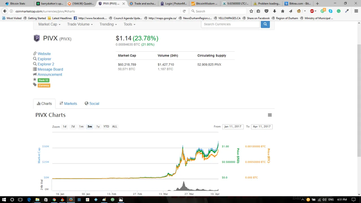Open the Trending dropdown menu
The height and width of the screenshot is (203, 361).
tap(108, 24)
